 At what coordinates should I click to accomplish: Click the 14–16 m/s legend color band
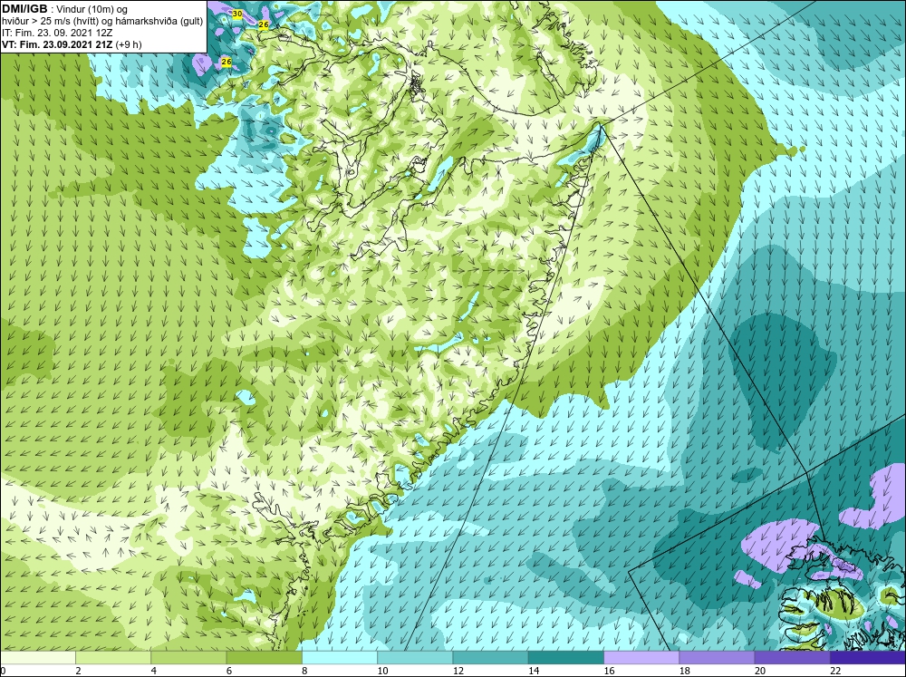click(x=566, y=658)
